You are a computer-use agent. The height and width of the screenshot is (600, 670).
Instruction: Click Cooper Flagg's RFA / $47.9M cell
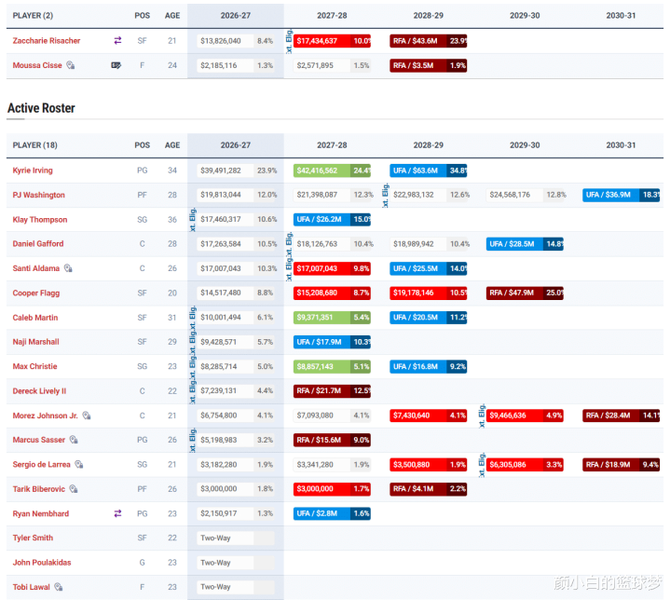coord(525,293)
